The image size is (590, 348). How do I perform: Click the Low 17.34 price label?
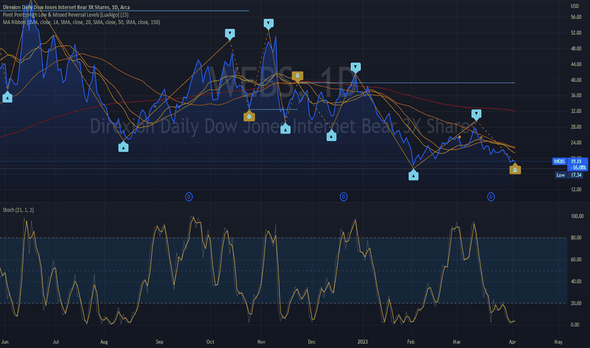click(x=570, y=175)
